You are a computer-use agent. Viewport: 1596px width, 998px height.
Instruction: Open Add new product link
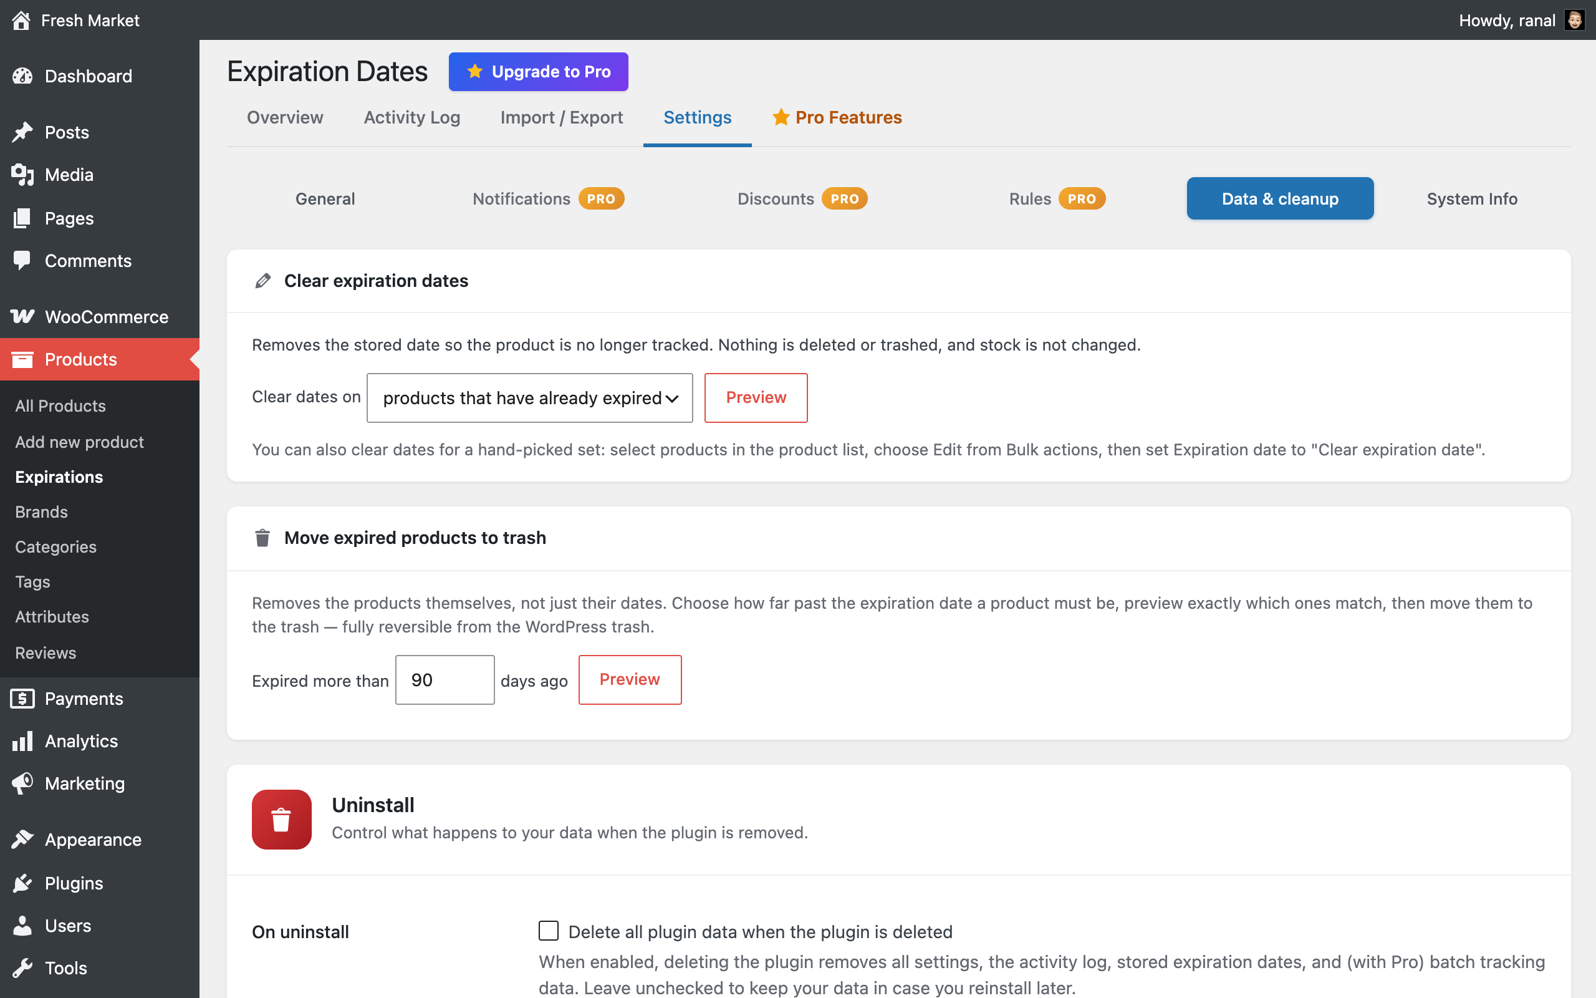79,442
